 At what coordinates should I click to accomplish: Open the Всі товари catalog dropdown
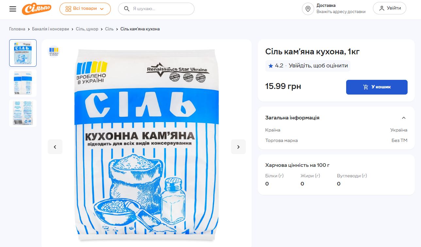tap(85, 9)
